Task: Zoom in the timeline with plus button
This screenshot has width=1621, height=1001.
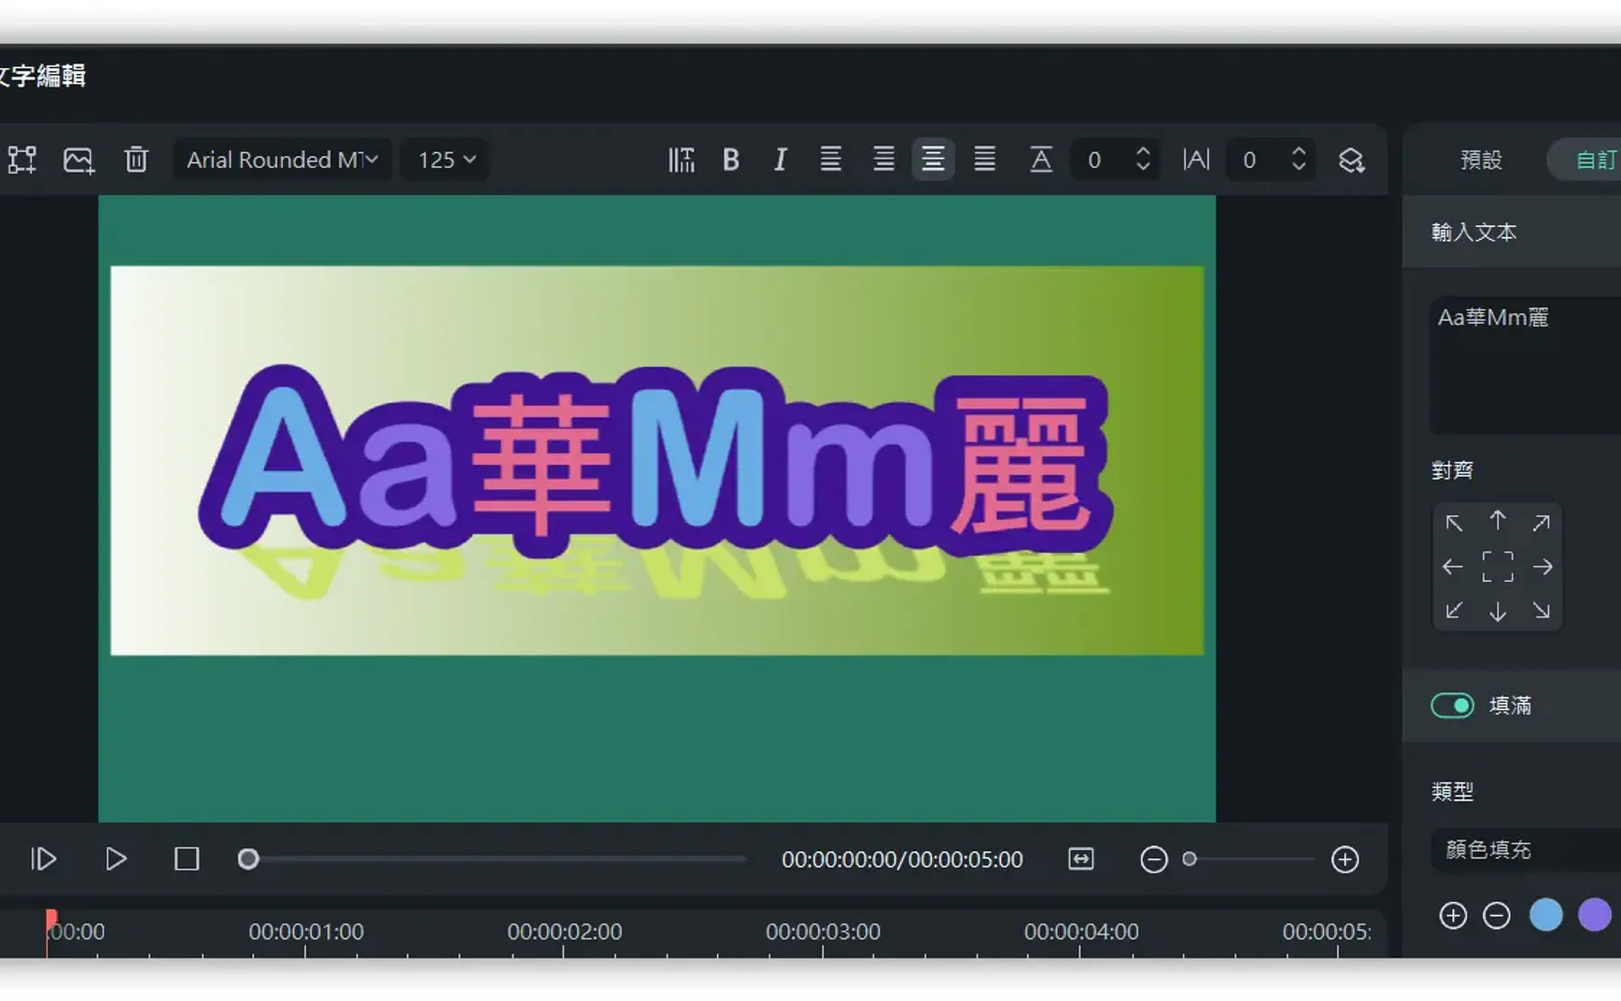Action: tap(1345, 859)
